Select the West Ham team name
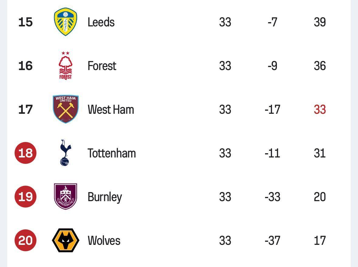Image resolution: width=358 pixels, height=267 pixels. tap(111, 110)
